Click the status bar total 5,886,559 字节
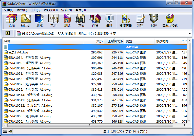The height and width of the screenshot is (136, 194). [x=125, y=131]
